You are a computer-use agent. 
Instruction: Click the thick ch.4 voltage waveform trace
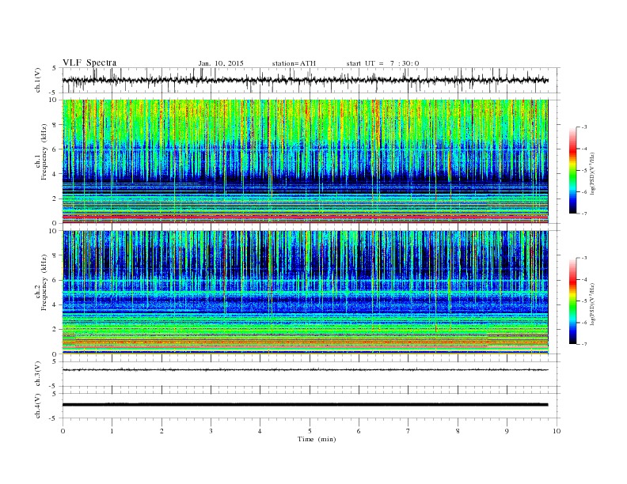click(x=305, y=405)
